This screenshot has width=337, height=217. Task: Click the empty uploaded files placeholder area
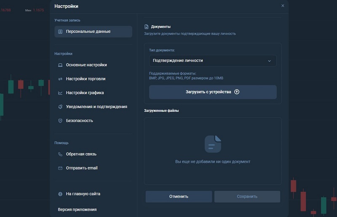click(x=213, y=151)
